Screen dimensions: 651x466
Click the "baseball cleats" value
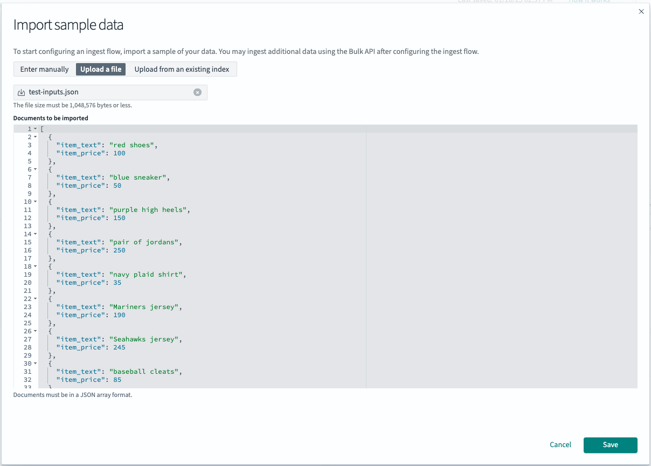pyautogui.click(x=144, y=372)
